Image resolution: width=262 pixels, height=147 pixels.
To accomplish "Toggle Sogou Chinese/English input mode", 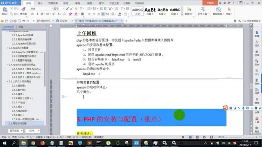I will point(231,108).
